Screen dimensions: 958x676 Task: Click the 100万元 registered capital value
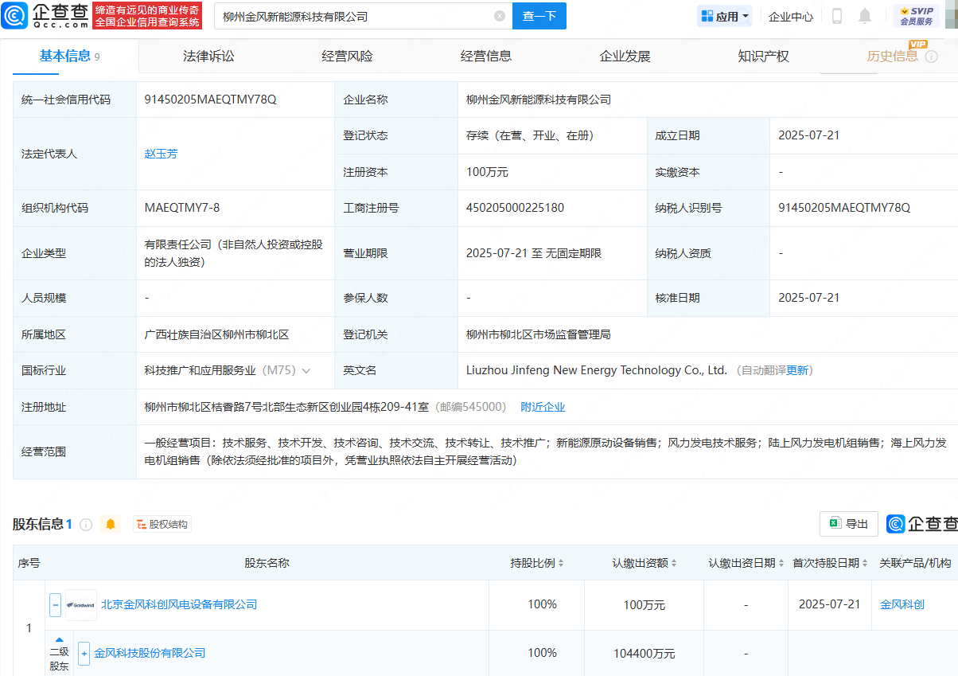coord(487,172)
